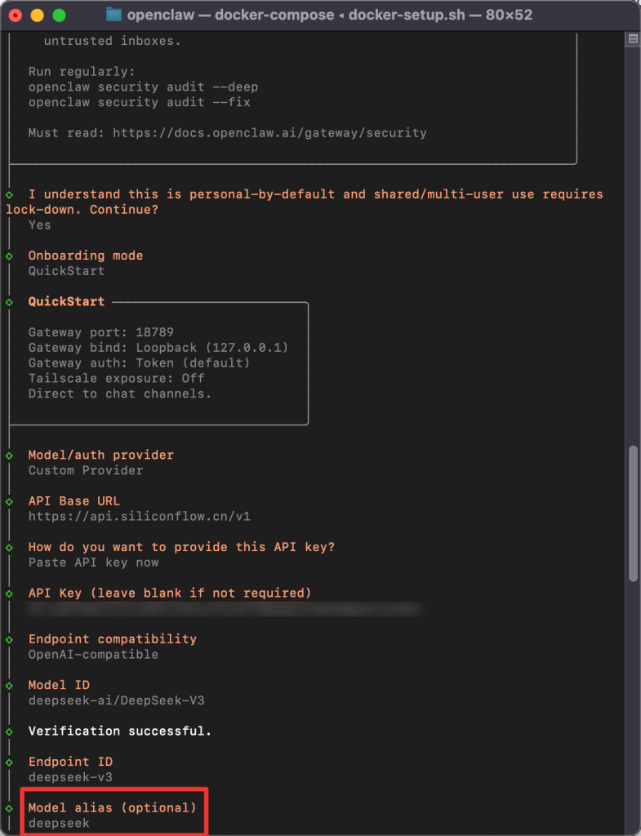Viewport: 641px width, 836px height.
Task: Click the diamond beside the API Key prompt
Action: click(x=11, y=593)
